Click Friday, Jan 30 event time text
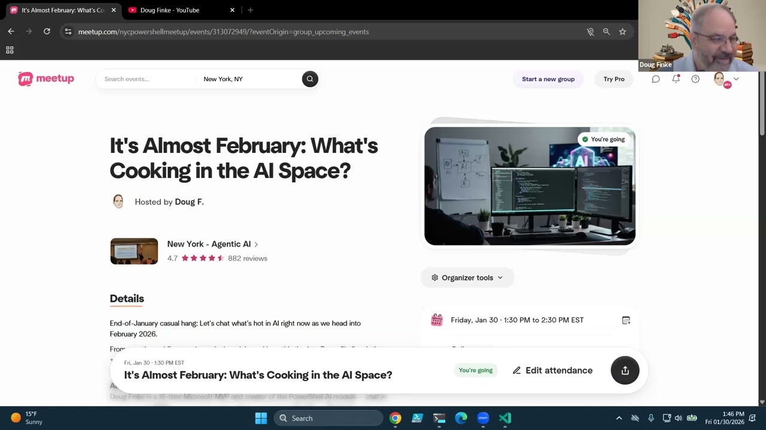 517,320
